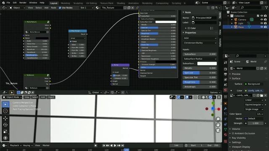Open the File menu
The image size is (269, 151).
[x=8, y=3]
